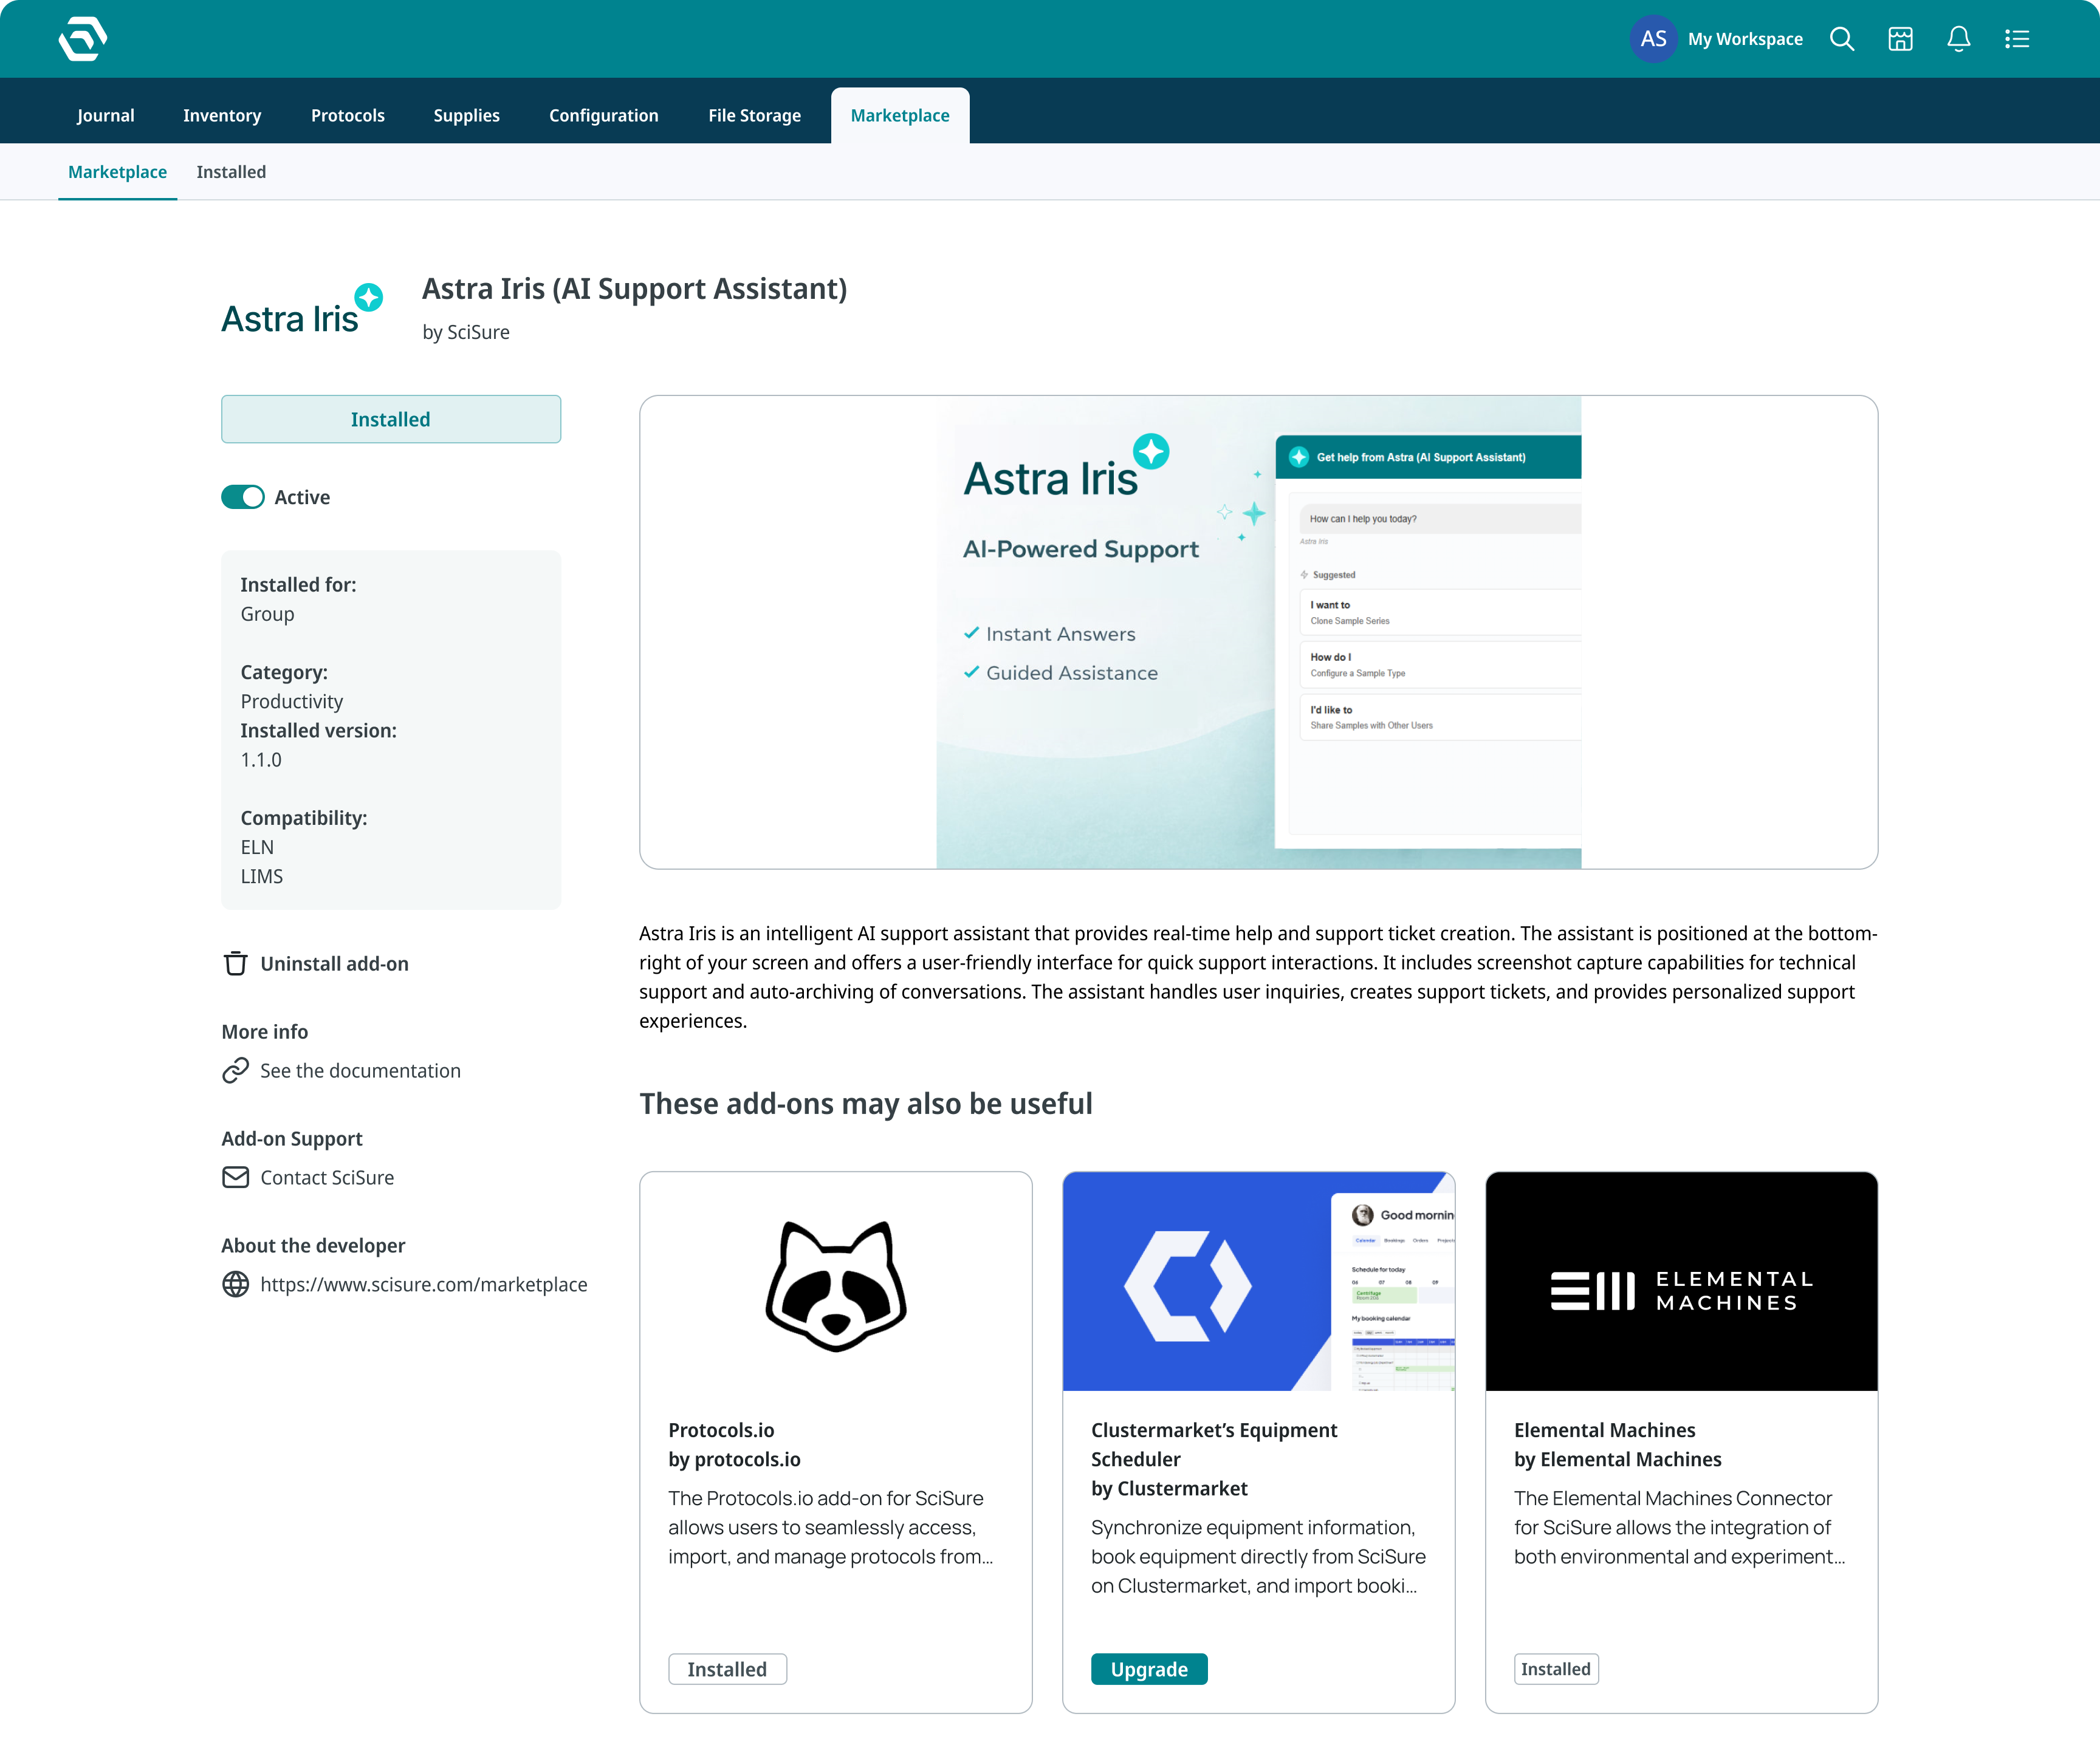2100x1753 pixels.
Task: Click the envelope contact icon
Action: point(235,1177)
